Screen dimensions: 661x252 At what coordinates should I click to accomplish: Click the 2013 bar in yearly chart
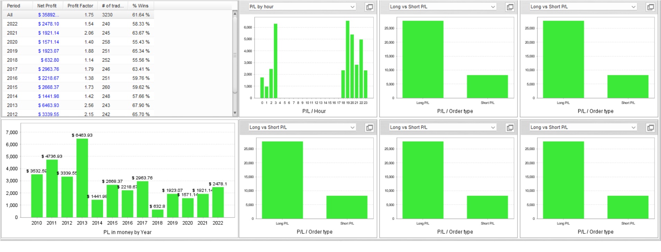point(82,178)
